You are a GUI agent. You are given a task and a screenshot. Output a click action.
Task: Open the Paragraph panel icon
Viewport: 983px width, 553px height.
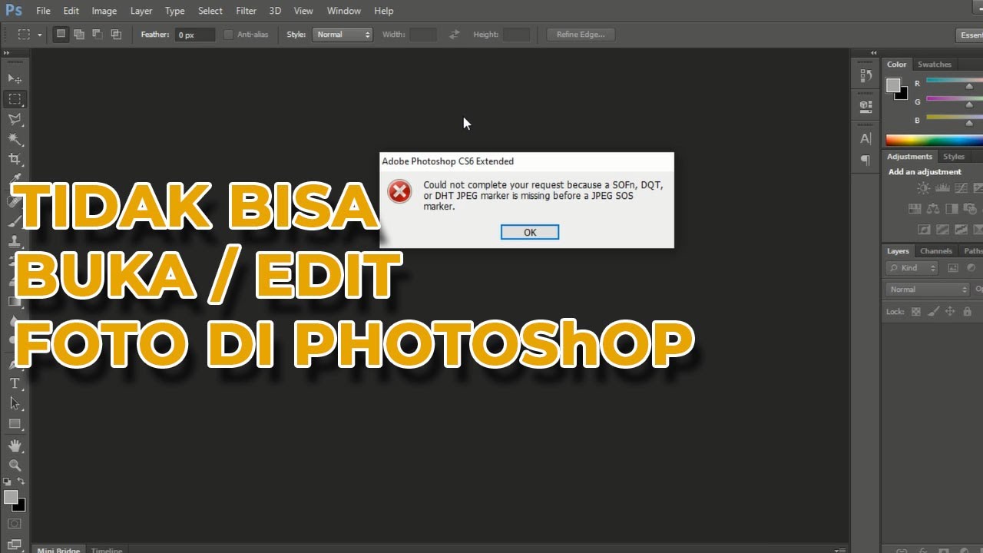tap(866, 161)
